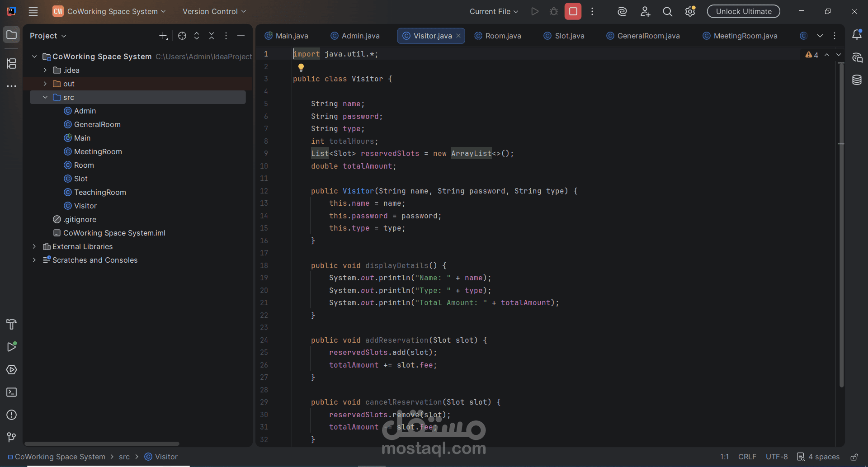Image resolution: width=868 pixels, height=467 pixels.
Task: Open the Problems tool window
Action: 11,415
